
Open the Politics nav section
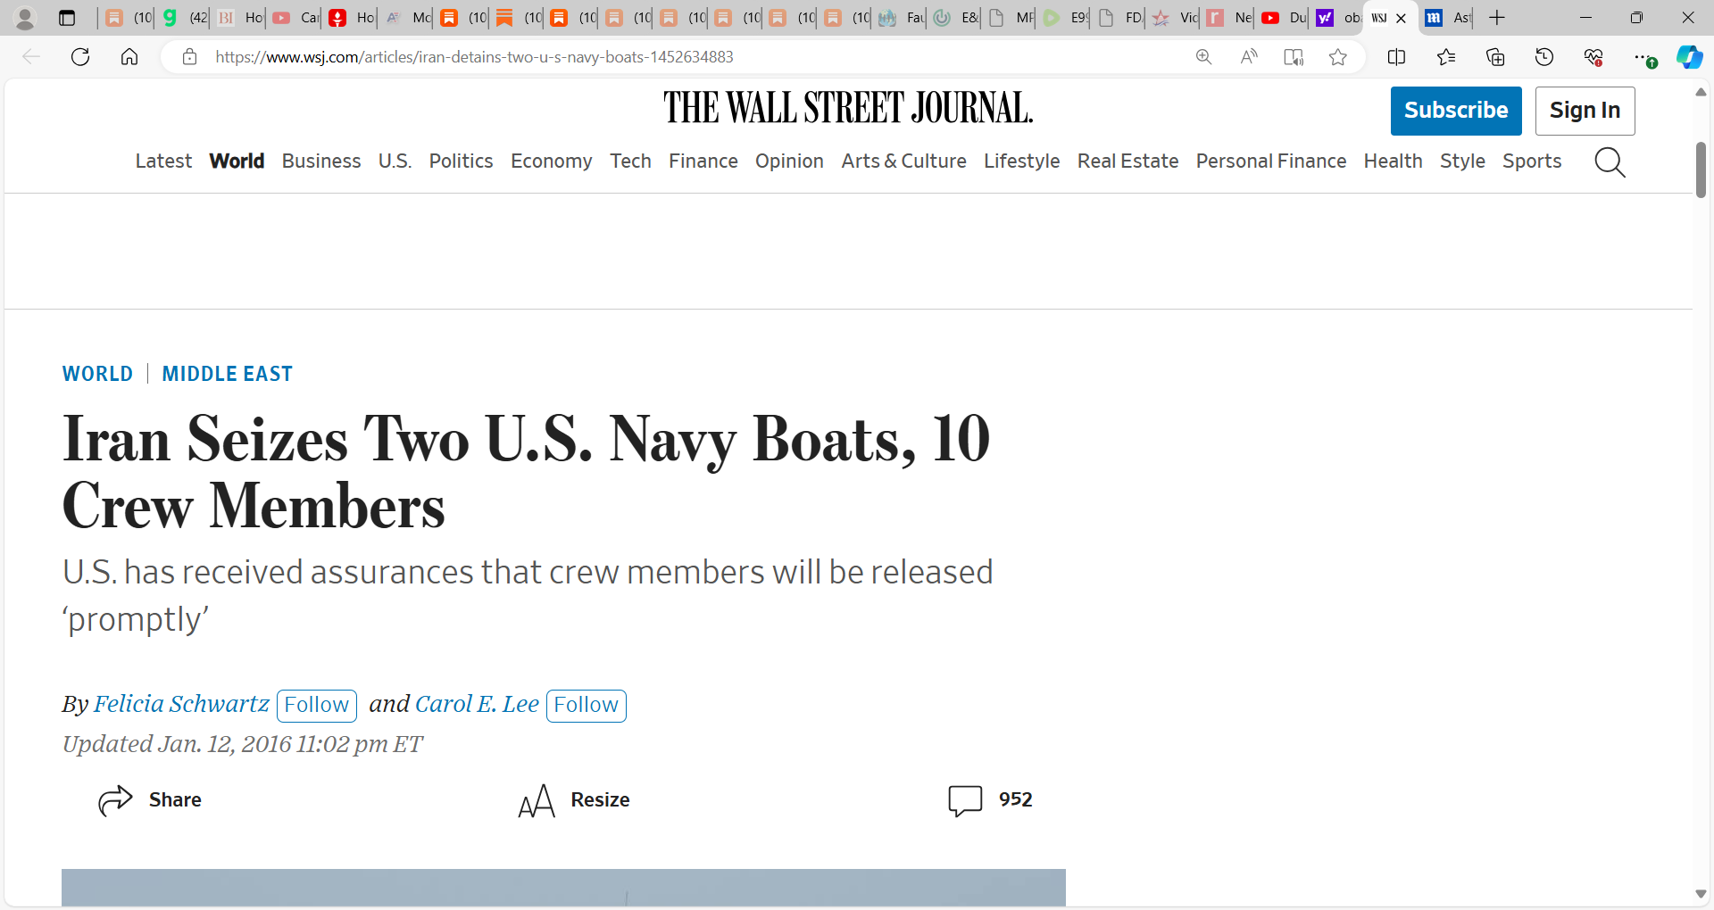point(461,161)
